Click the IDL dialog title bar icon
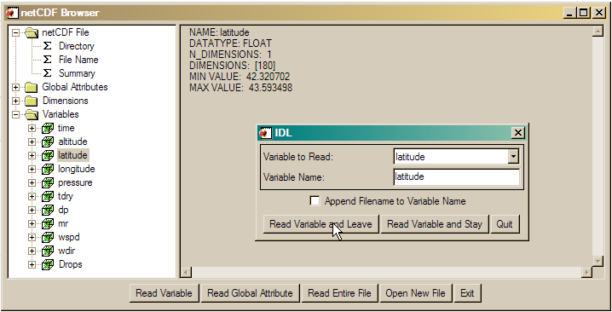The width and height of the screenshot is (612, 312). click(x=265, y=133)
